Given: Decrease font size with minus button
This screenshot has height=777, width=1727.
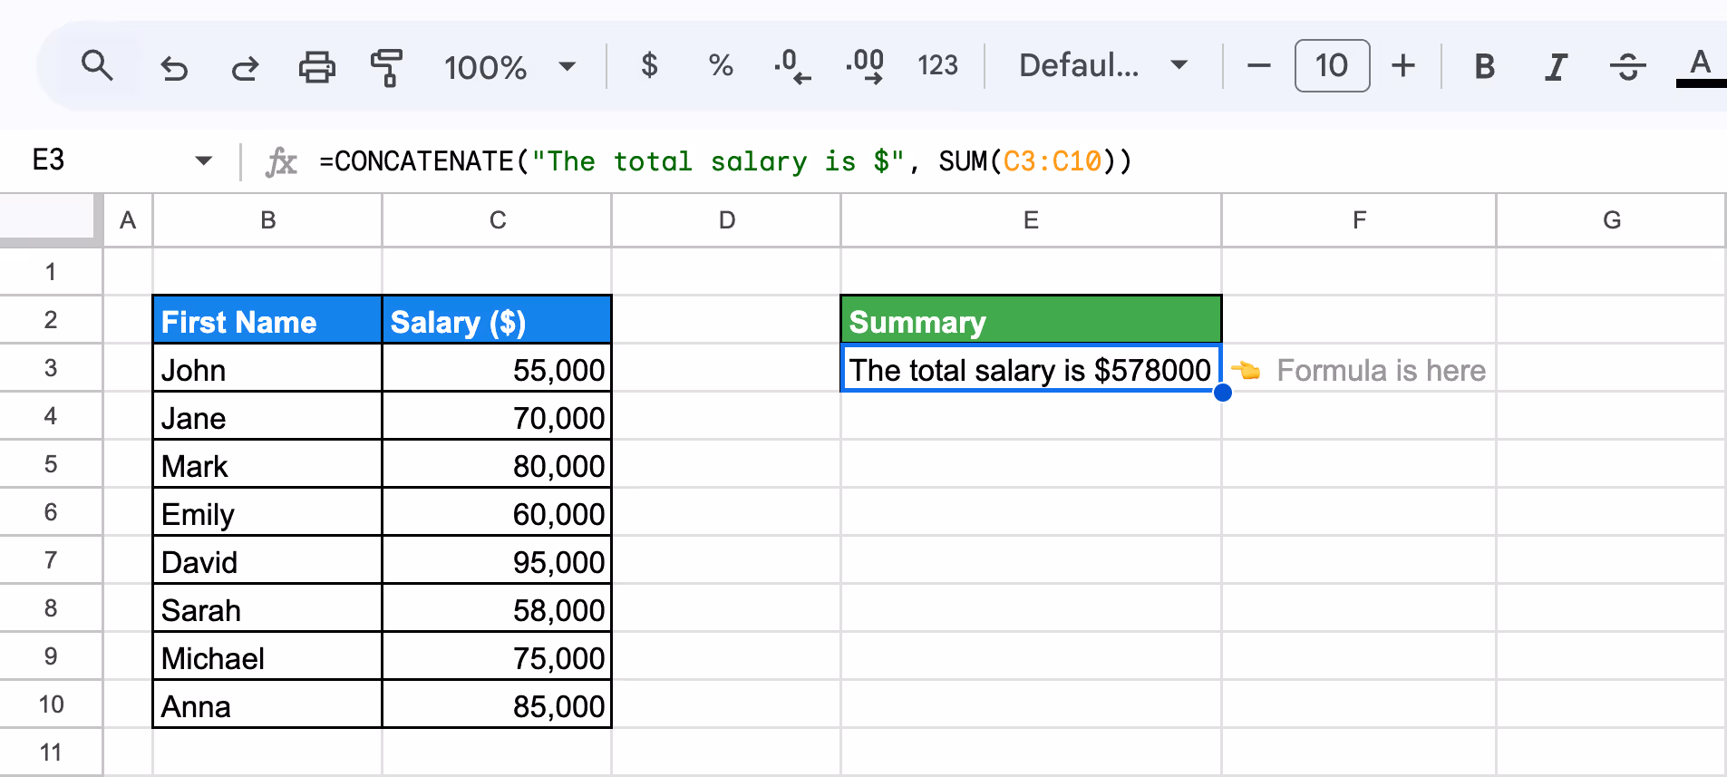Looking at the screenshot, I should tap(1259, 65).
